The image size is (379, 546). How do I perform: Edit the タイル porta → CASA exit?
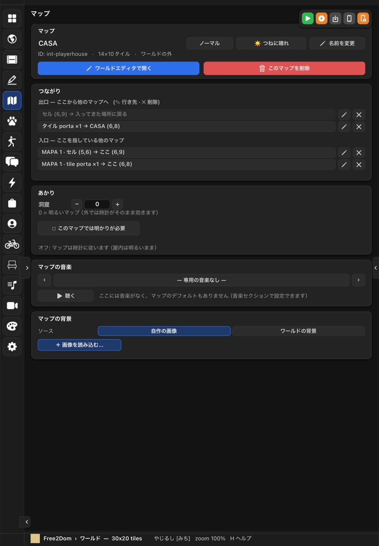point(344,127)
